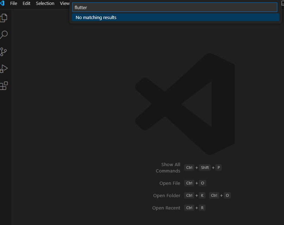
Task: Open the Explorer view in activity bar
Action: tap(4, 18)
